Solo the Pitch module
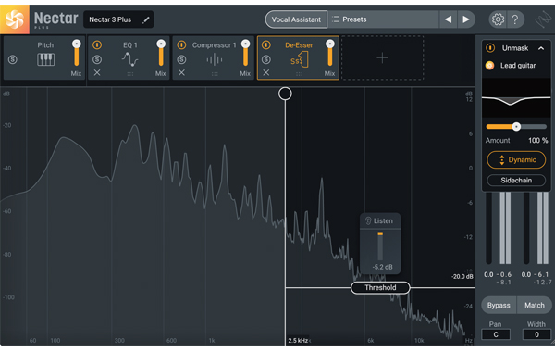Image resolution: width=555 pixels, height=352 pixels. coord(13,59)
